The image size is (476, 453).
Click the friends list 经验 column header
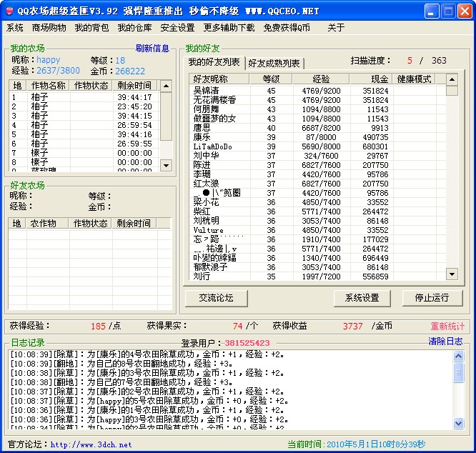tap(321, 79)
